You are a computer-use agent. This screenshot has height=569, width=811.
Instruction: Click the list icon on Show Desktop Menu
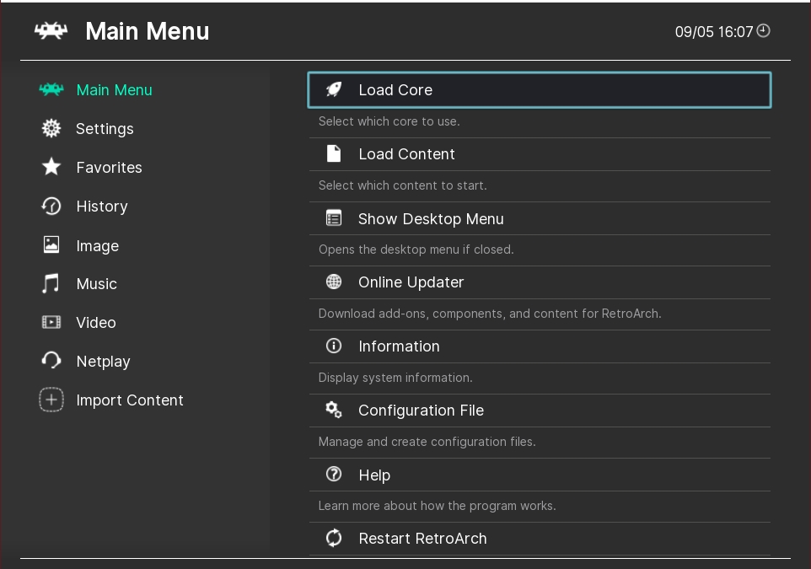coord(334,218)
